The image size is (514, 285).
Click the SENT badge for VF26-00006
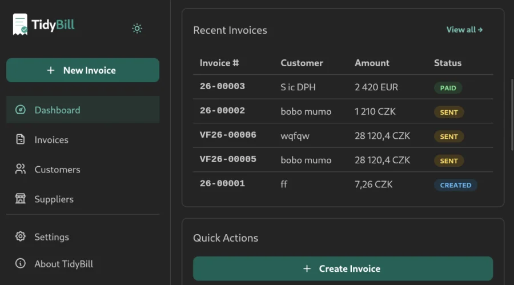449,137
